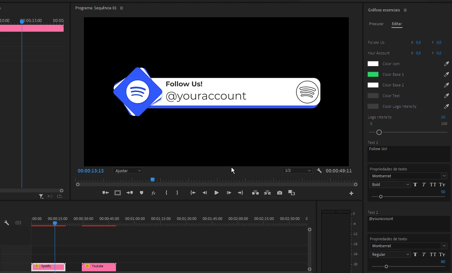Pick Color Icon with eyedropper
Viewport: 452px width, 273px height.
click(x=446, y=64)
